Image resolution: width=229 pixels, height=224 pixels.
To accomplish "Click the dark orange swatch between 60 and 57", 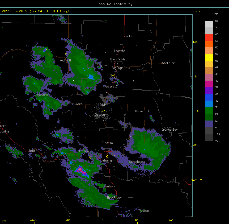I will (x=209, y=44).
